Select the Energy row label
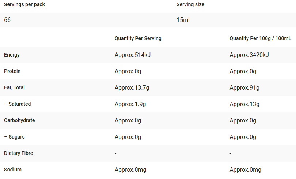 click(12, 55)
